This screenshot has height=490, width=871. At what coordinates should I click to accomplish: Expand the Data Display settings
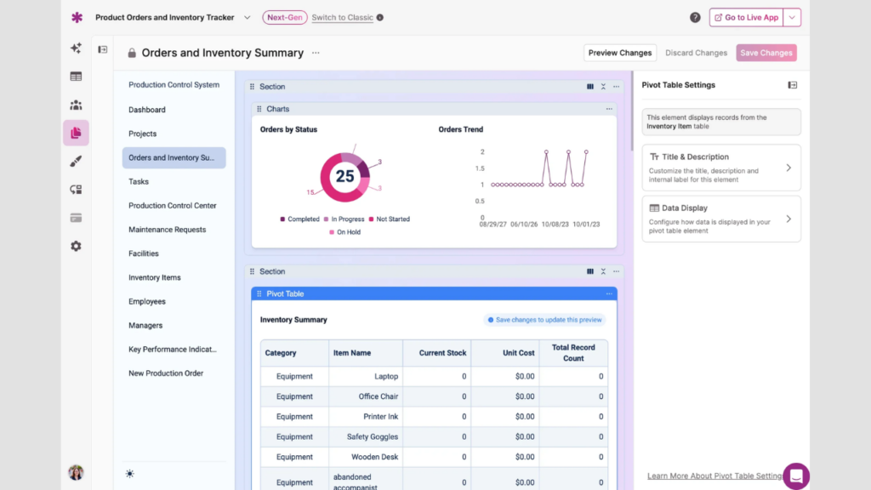721,219
